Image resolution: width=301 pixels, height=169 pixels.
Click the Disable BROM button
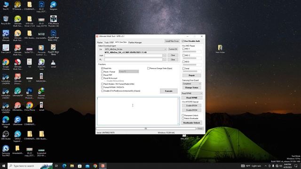[x=191, y=110]
